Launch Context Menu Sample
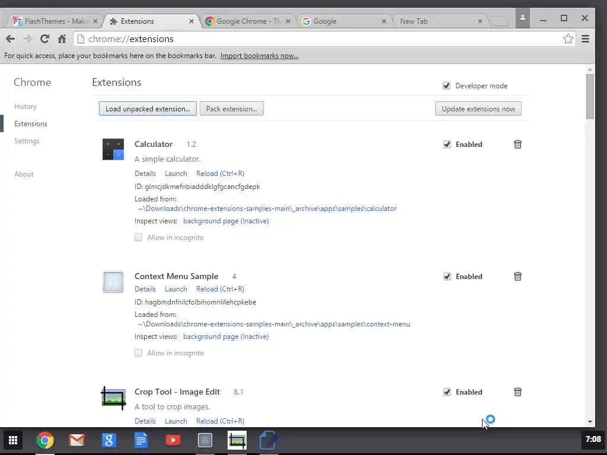Screen dimensions: 607x455 click(x=175, y=289)
